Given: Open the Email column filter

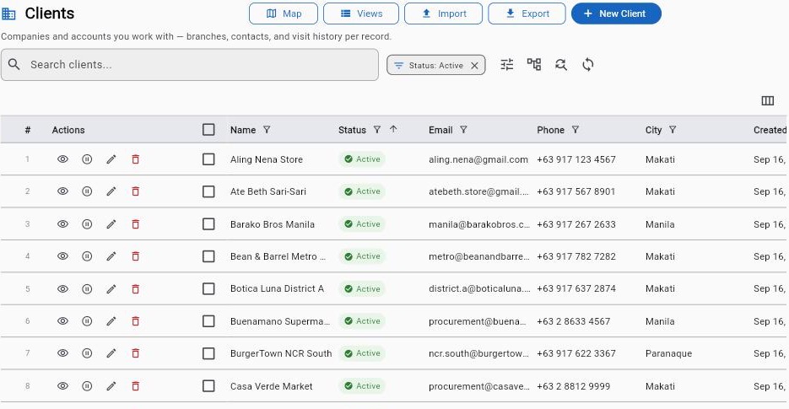Looking at the screenshot, I should 463,130.
